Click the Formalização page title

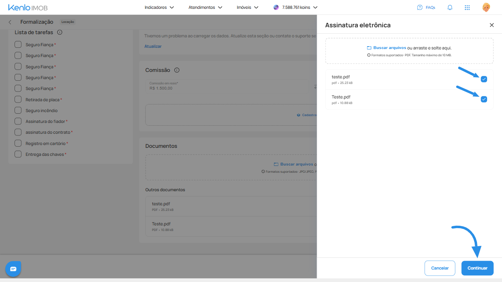pyautogui.click(x=37, y=22)
